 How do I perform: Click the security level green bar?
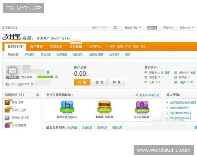tap(45, 77)
